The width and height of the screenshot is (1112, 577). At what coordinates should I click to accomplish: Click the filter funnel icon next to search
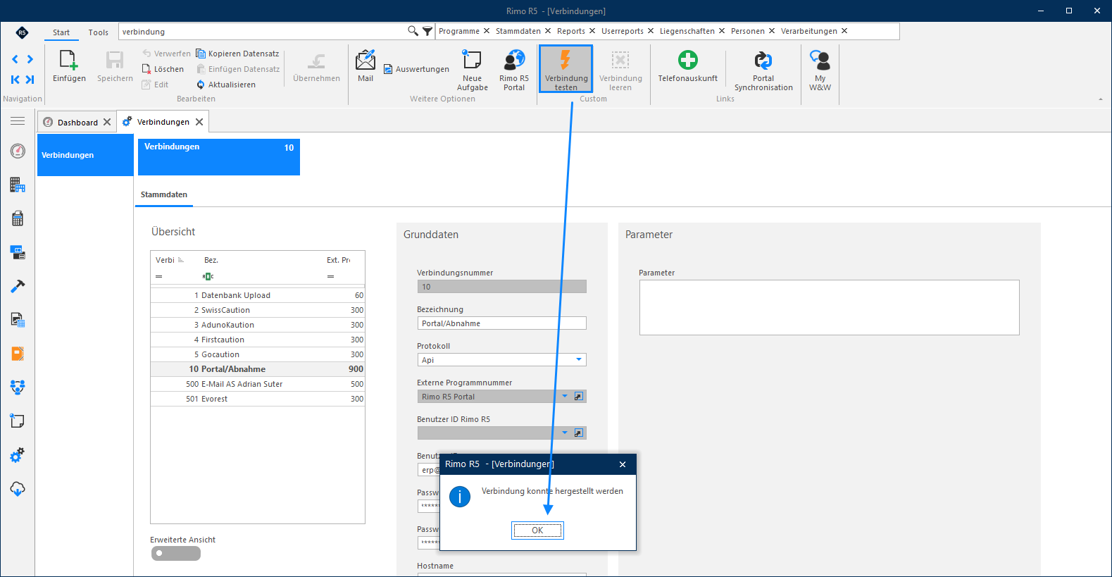(427, 31)
